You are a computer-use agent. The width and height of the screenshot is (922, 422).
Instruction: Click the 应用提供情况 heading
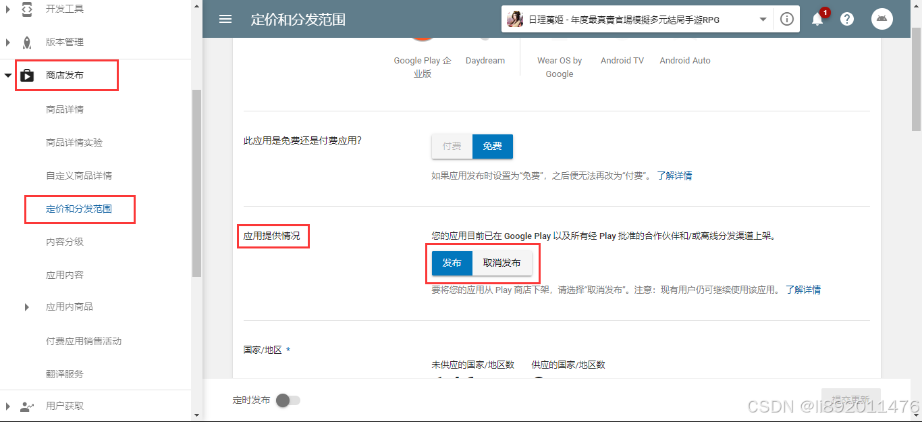(x=272, y=236)
